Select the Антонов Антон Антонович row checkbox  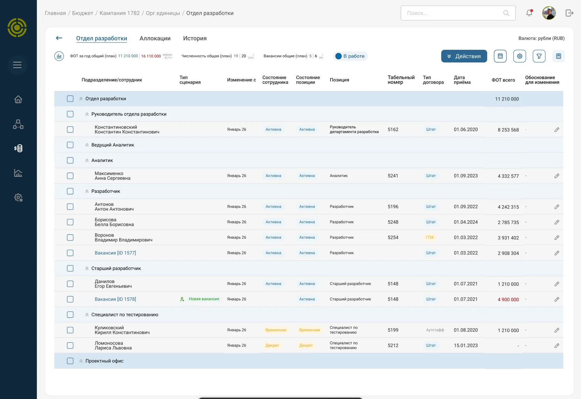click(x=70, y=207)
